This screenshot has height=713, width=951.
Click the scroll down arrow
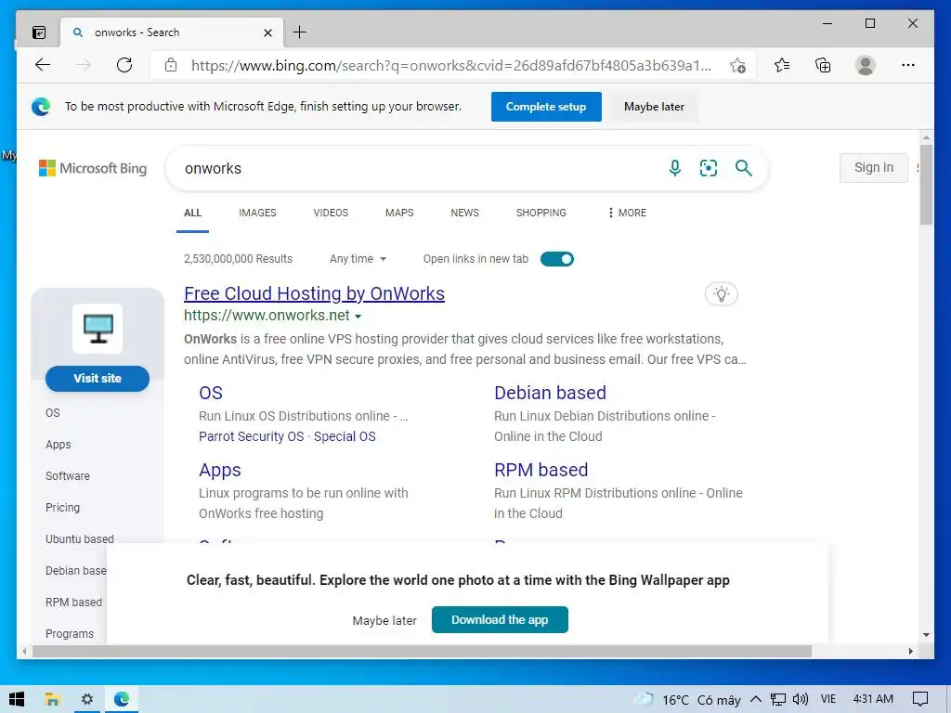coord(926,635)
